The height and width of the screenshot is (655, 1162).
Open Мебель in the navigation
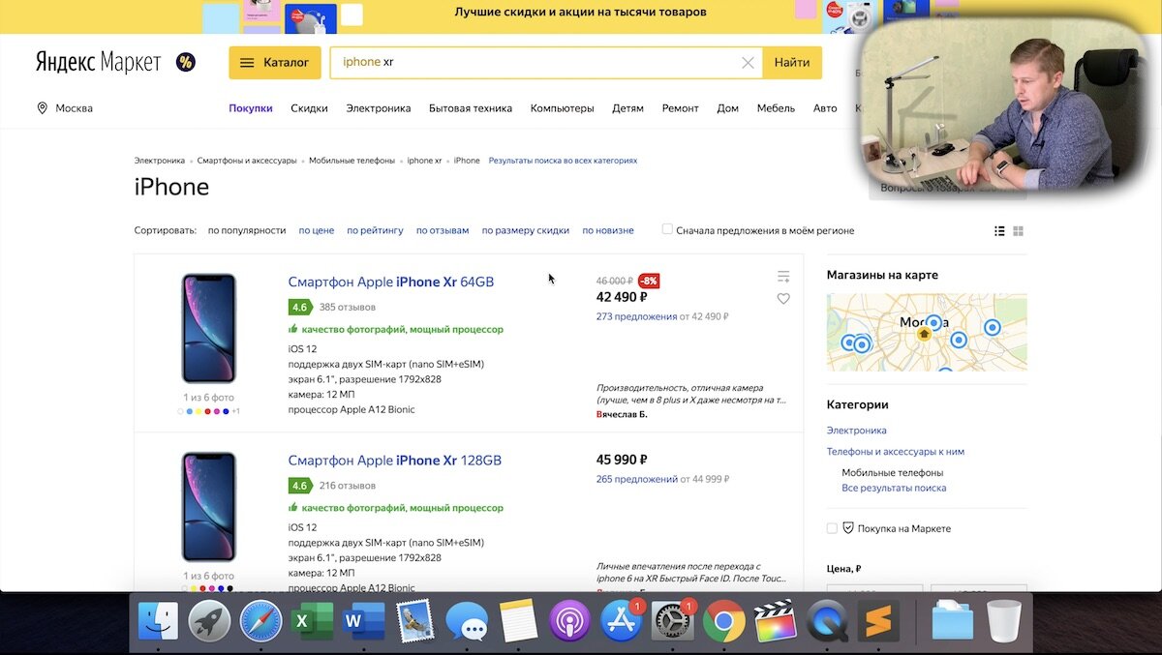point(777,108)
